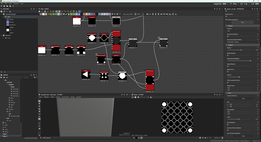The width and height of the screenshot is (261, 142).
Task: Open the Materials menu in 3D View
Action: coord(46,97)
